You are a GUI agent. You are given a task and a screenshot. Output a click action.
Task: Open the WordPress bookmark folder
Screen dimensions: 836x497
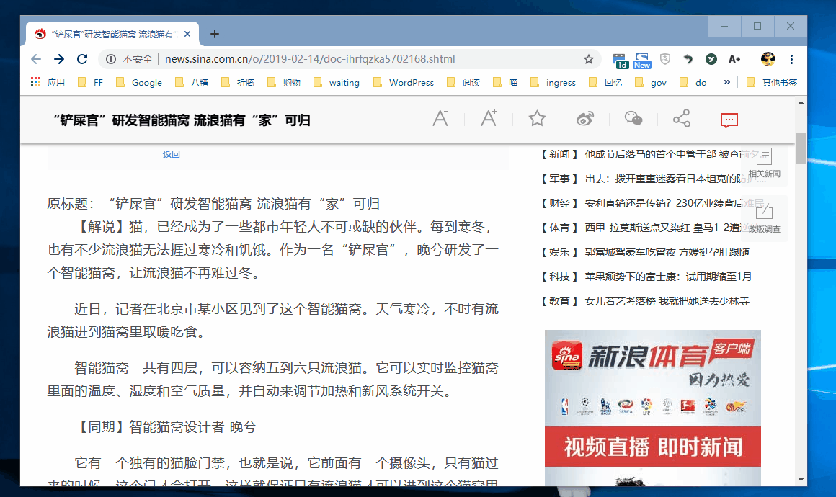click(404, 83)
